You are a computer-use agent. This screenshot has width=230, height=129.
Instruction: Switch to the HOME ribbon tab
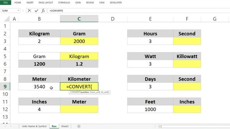[x=18, y=3]
